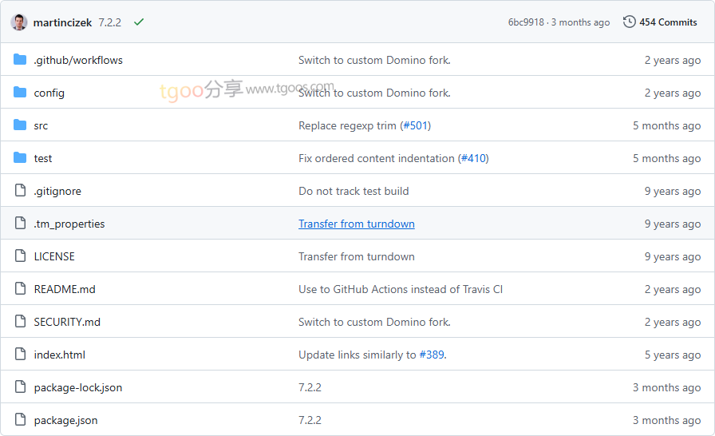Viewport: 715px width, 436px height.
Task: Click the package.json file icon
Action: [x=20, y=420]
